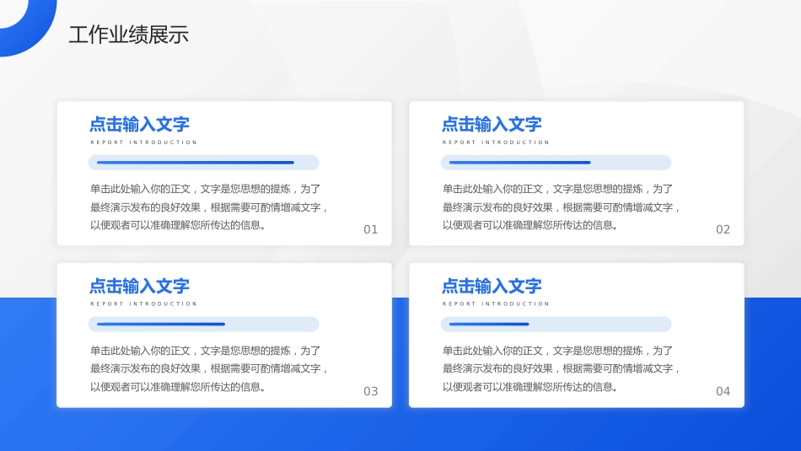The width and height of the screenshot is (801, 451).
Task: Click the progress bar in card 01
Action: pos(204,163)
